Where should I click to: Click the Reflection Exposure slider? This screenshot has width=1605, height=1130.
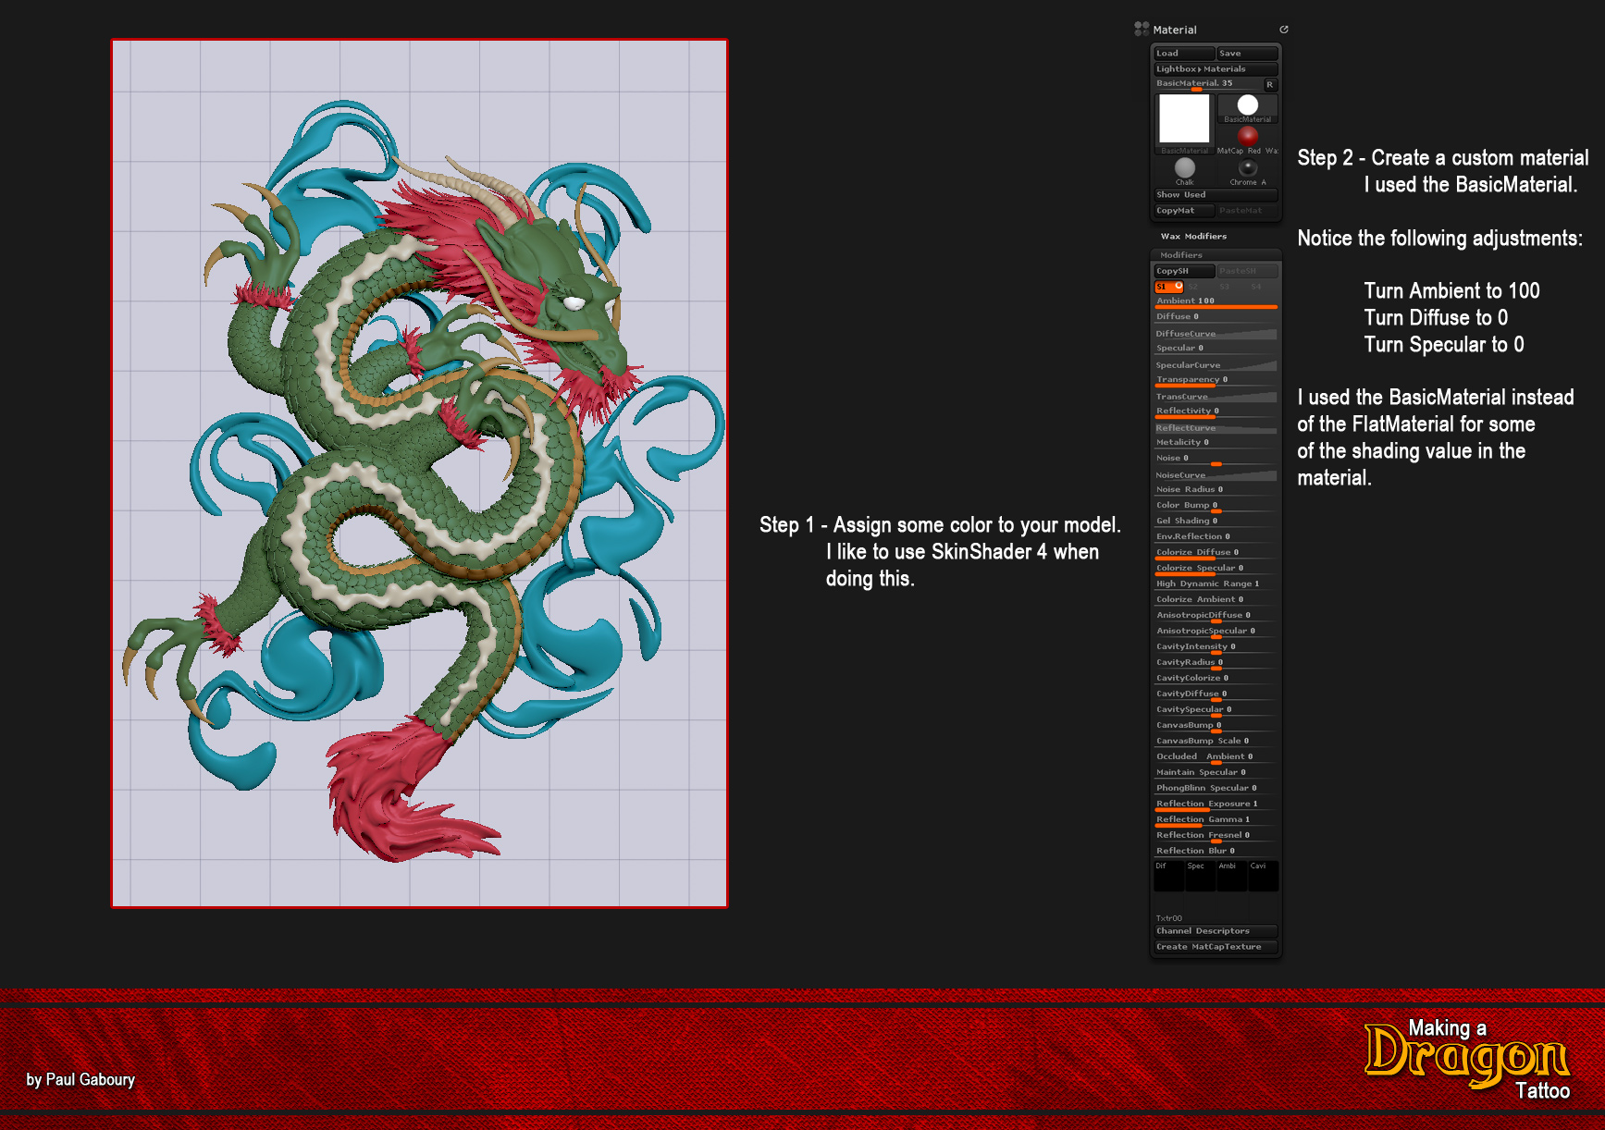(1216, 805)
